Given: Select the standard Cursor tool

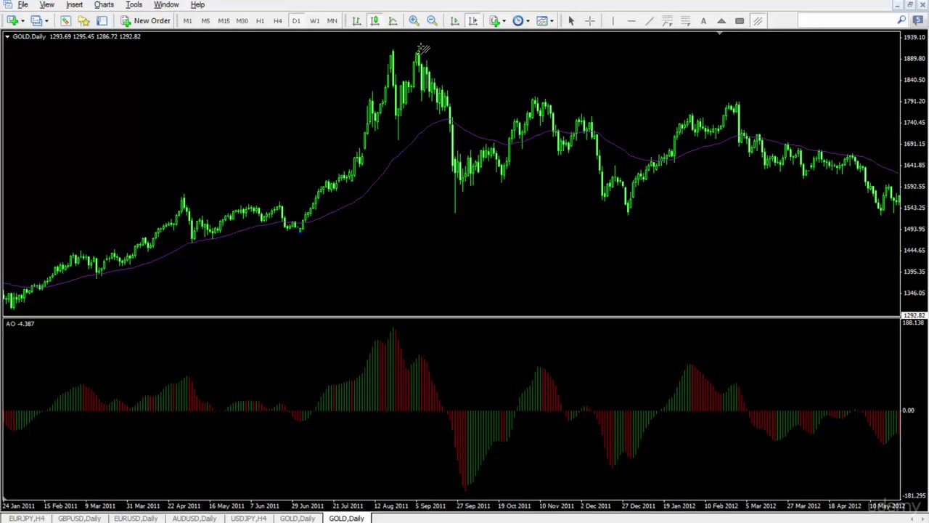Looking at the screenshot, I should click(571, 21).
